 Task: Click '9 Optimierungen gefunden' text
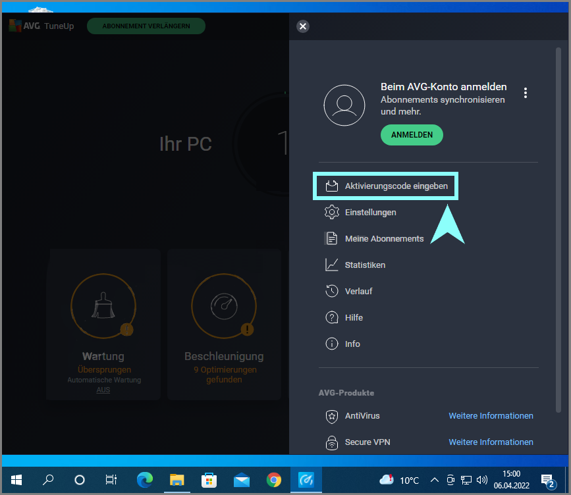225,375
